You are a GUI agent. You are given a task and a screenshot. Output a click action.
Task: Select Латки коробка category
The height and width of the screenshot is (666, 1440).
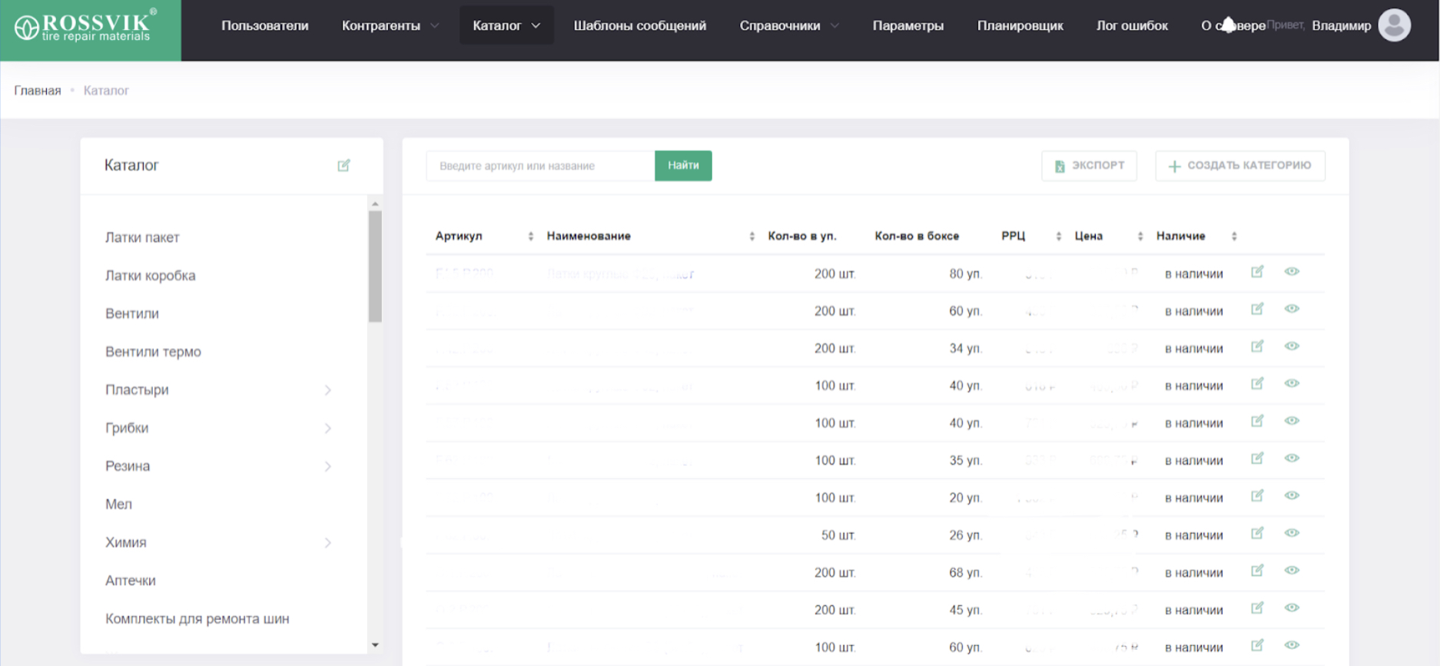tap(151, 276)
